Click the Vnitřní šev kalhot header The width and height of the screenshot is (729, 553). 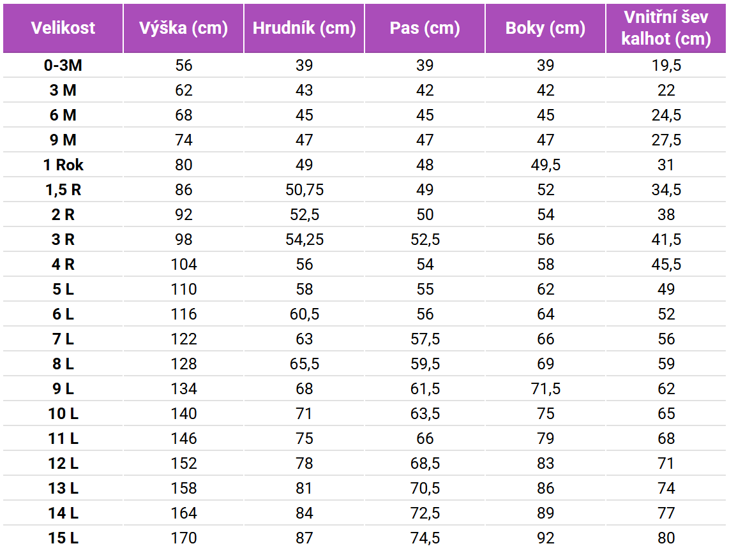(666, 28)
